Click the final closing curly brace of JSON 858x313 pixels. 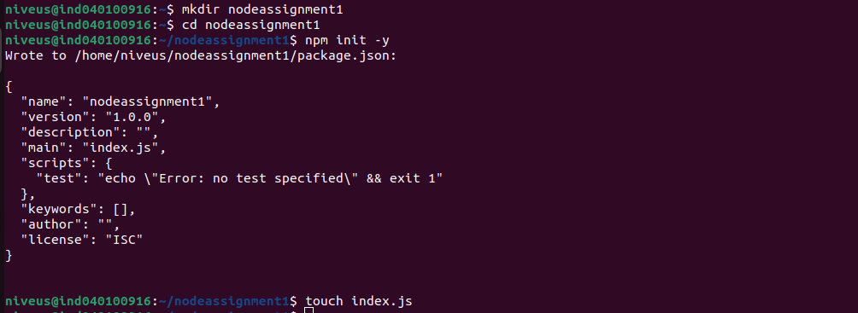pos(9,254)
